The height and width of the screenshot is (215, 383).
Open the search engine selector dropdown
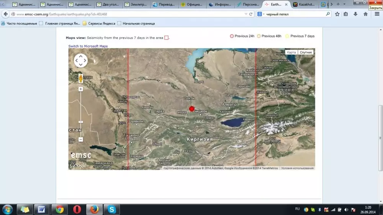point(261,14)
